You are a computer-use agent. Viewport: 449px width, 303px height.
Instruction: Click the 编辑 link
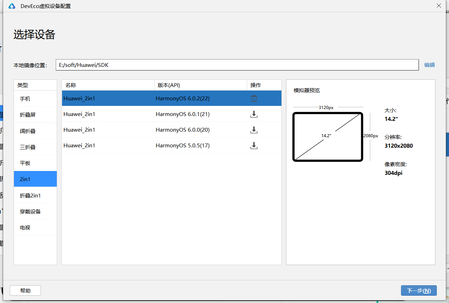point(429,65)
